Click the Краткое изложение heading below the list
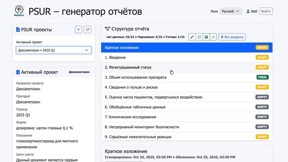 coord(126,151)
